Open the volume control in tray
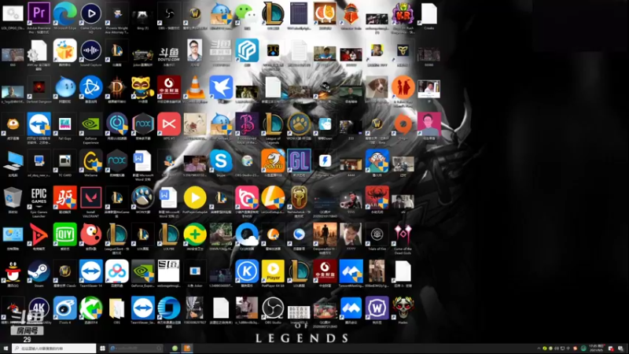This screenshot has width=629, height=354. (x=557, y=348)
